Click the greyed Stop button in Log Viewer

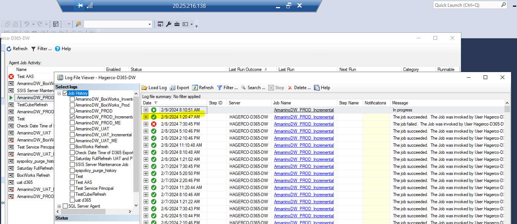click(276, 88)
